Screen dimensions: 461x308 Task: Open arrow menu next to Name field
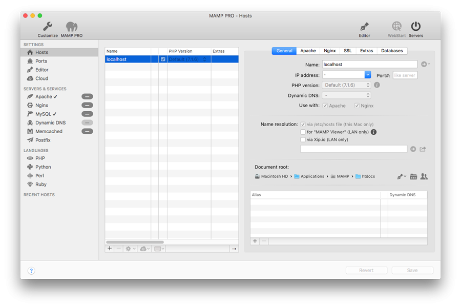(426, 64)
